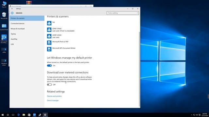Open the Store app on taskbar
Viewport: 209px width, 117px height.
[x=29, y=115]
